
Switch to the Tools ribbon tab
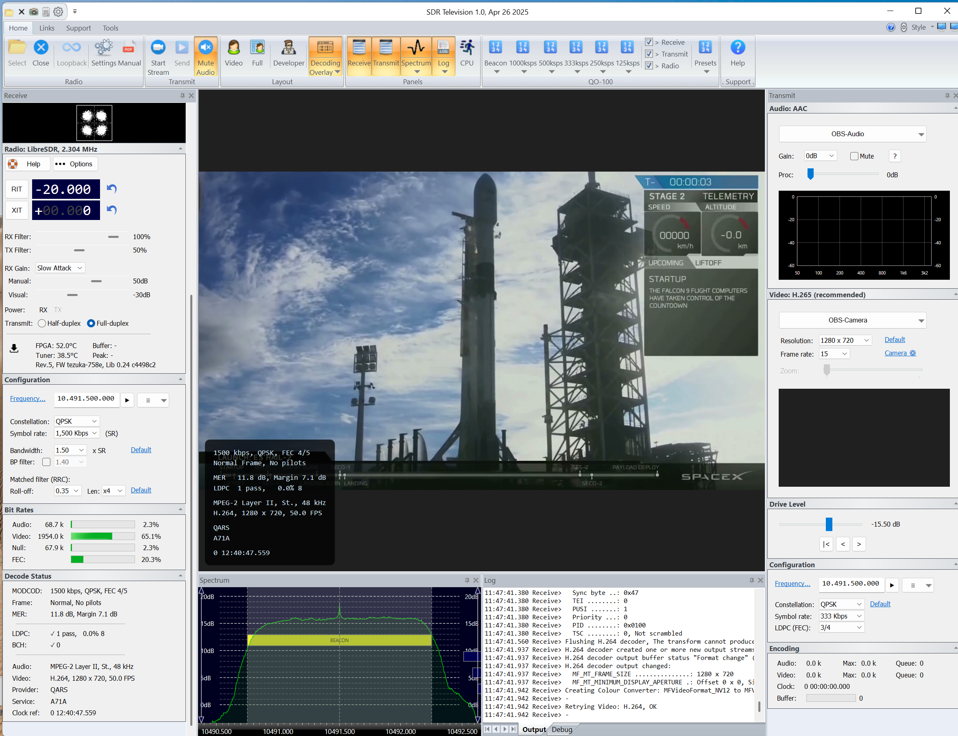pos(110,28)
